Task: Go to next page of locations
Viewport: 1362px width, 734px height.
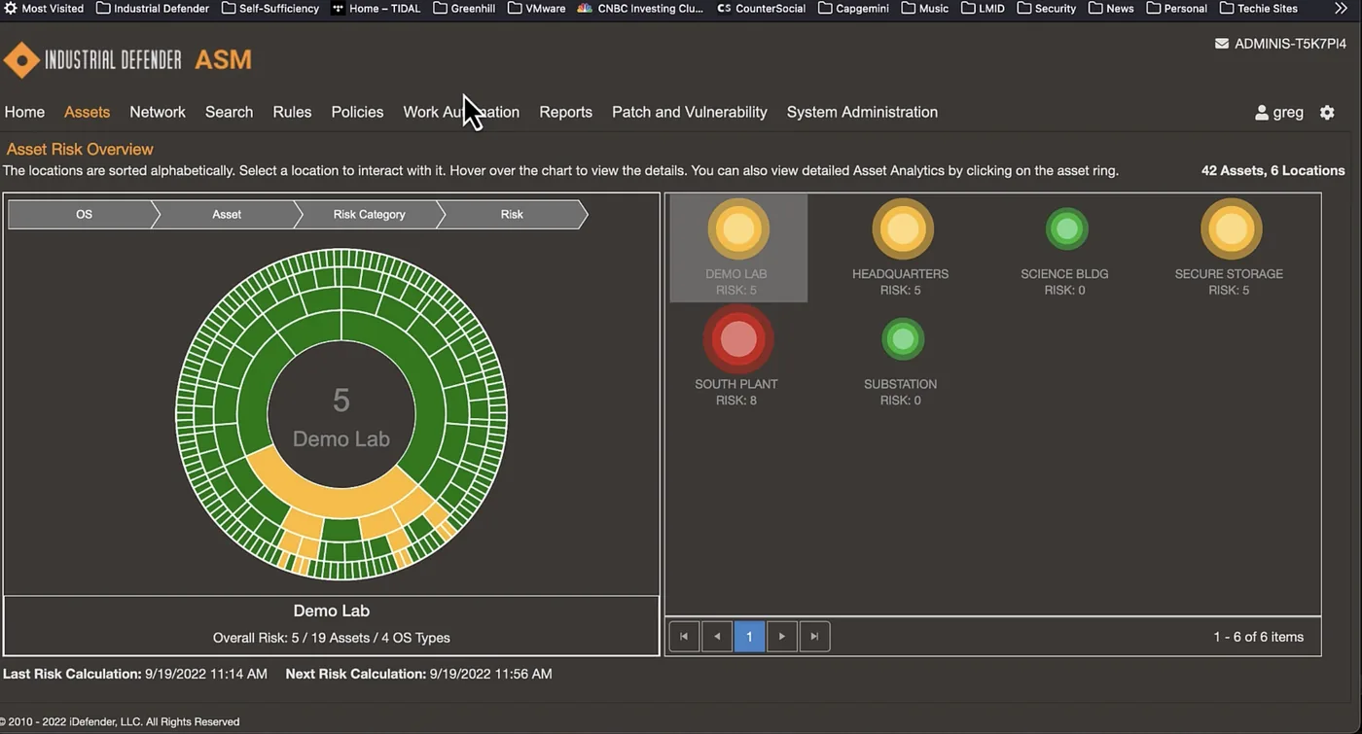Action: click(781, 637)
